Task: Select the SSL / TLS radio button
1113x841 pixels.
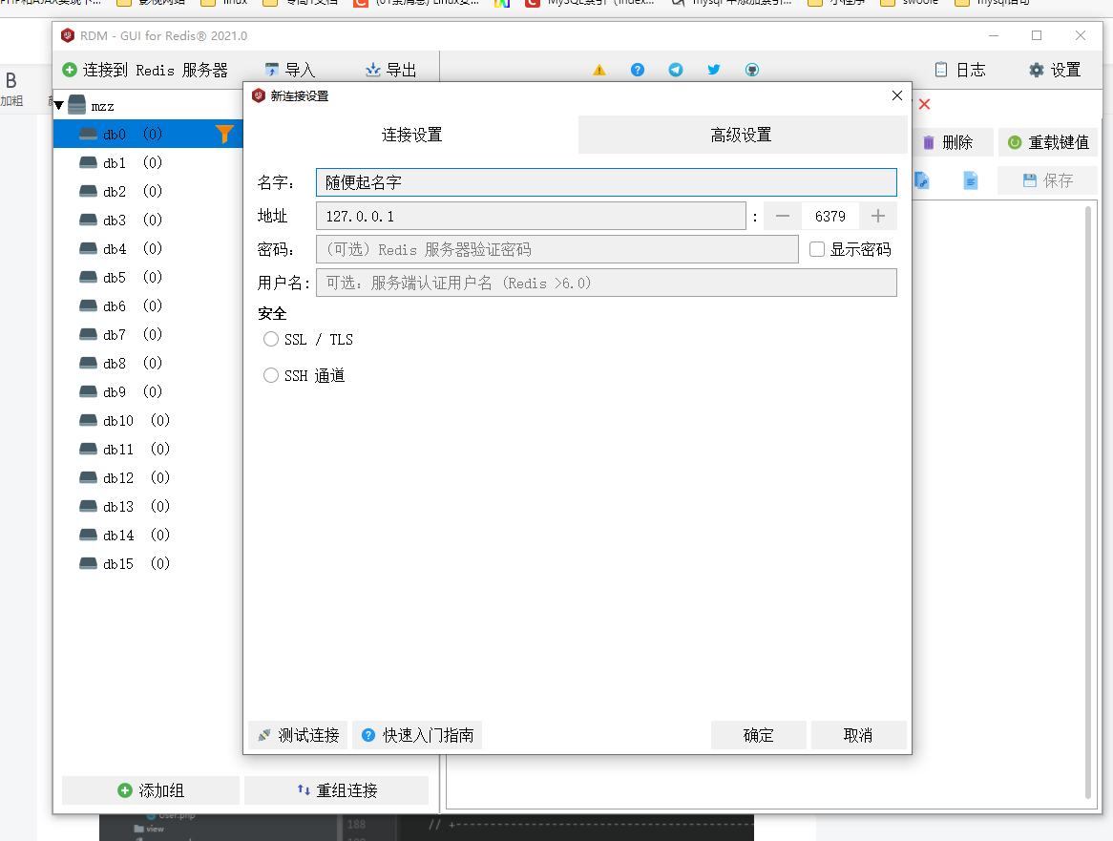Action: click(270, 339)
